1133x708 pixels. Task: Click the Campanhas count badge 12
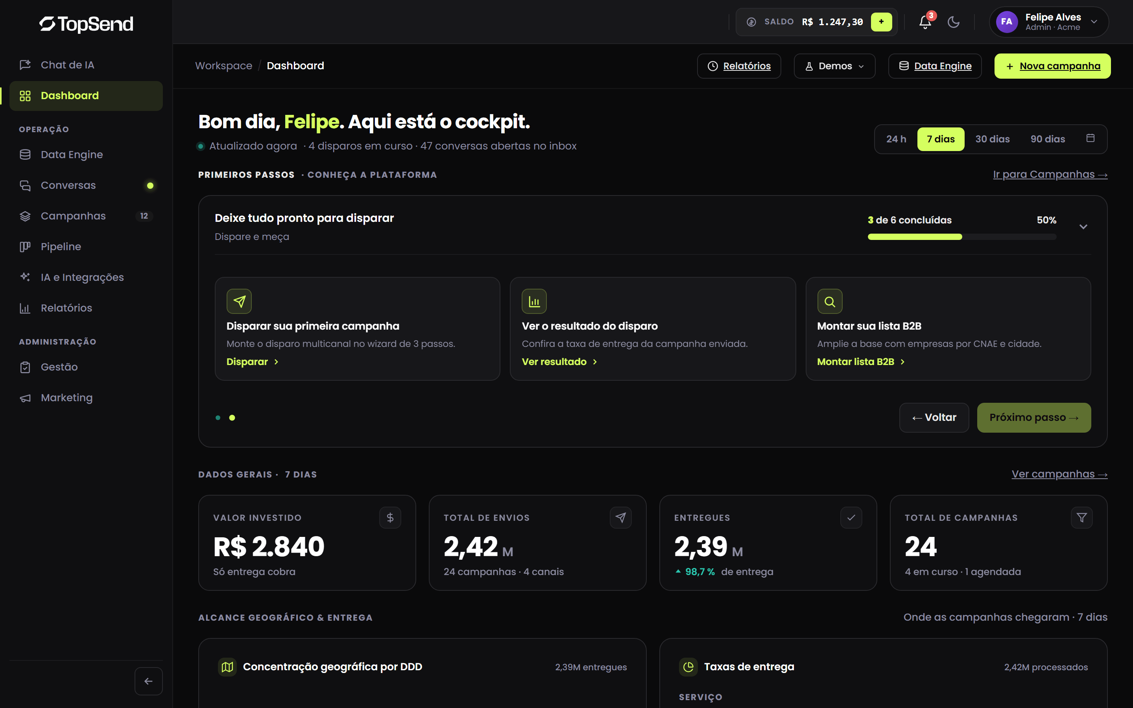point(144,216)
